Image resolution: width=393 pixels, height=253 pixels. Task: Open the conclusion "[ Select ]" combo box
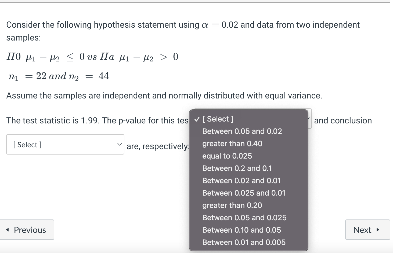pyautogui.click(x=65, y=144)
